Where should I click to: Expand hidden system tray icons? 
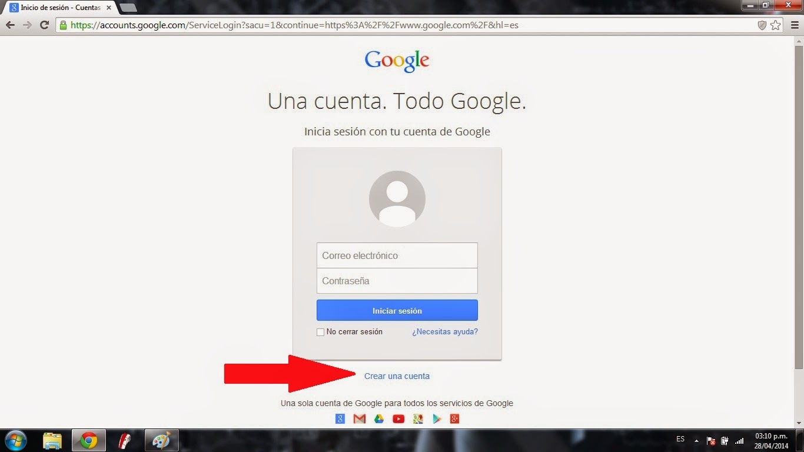(x=696, y=440)
